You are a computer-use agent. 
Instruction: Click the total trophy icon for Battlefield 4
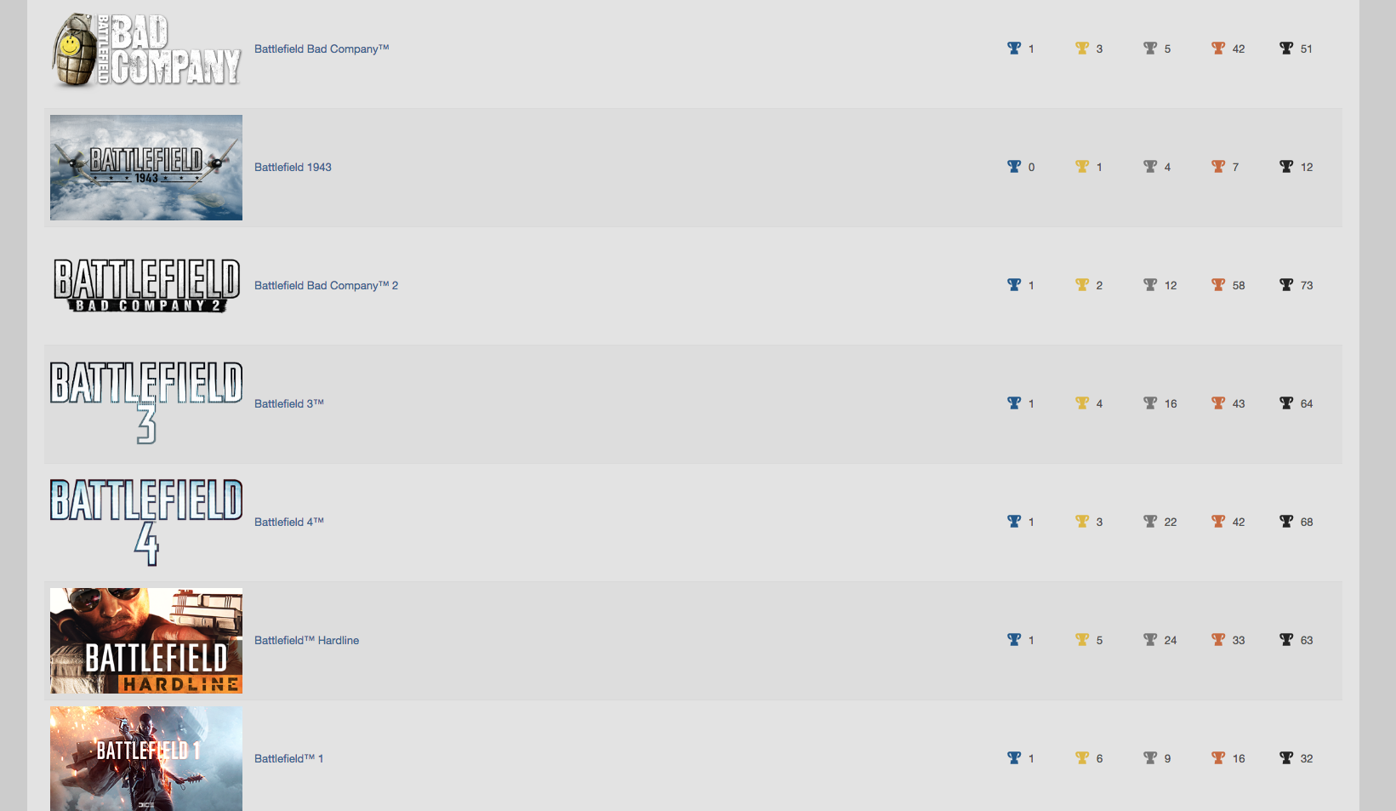(x=1286, y=522)
